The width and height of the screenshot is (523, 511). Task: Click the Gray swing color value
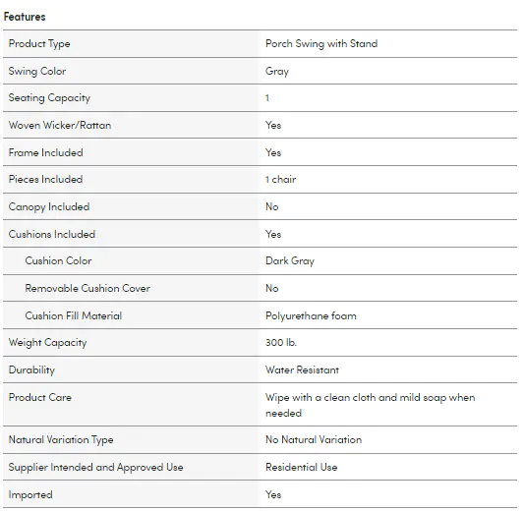(x=277, y=72)
